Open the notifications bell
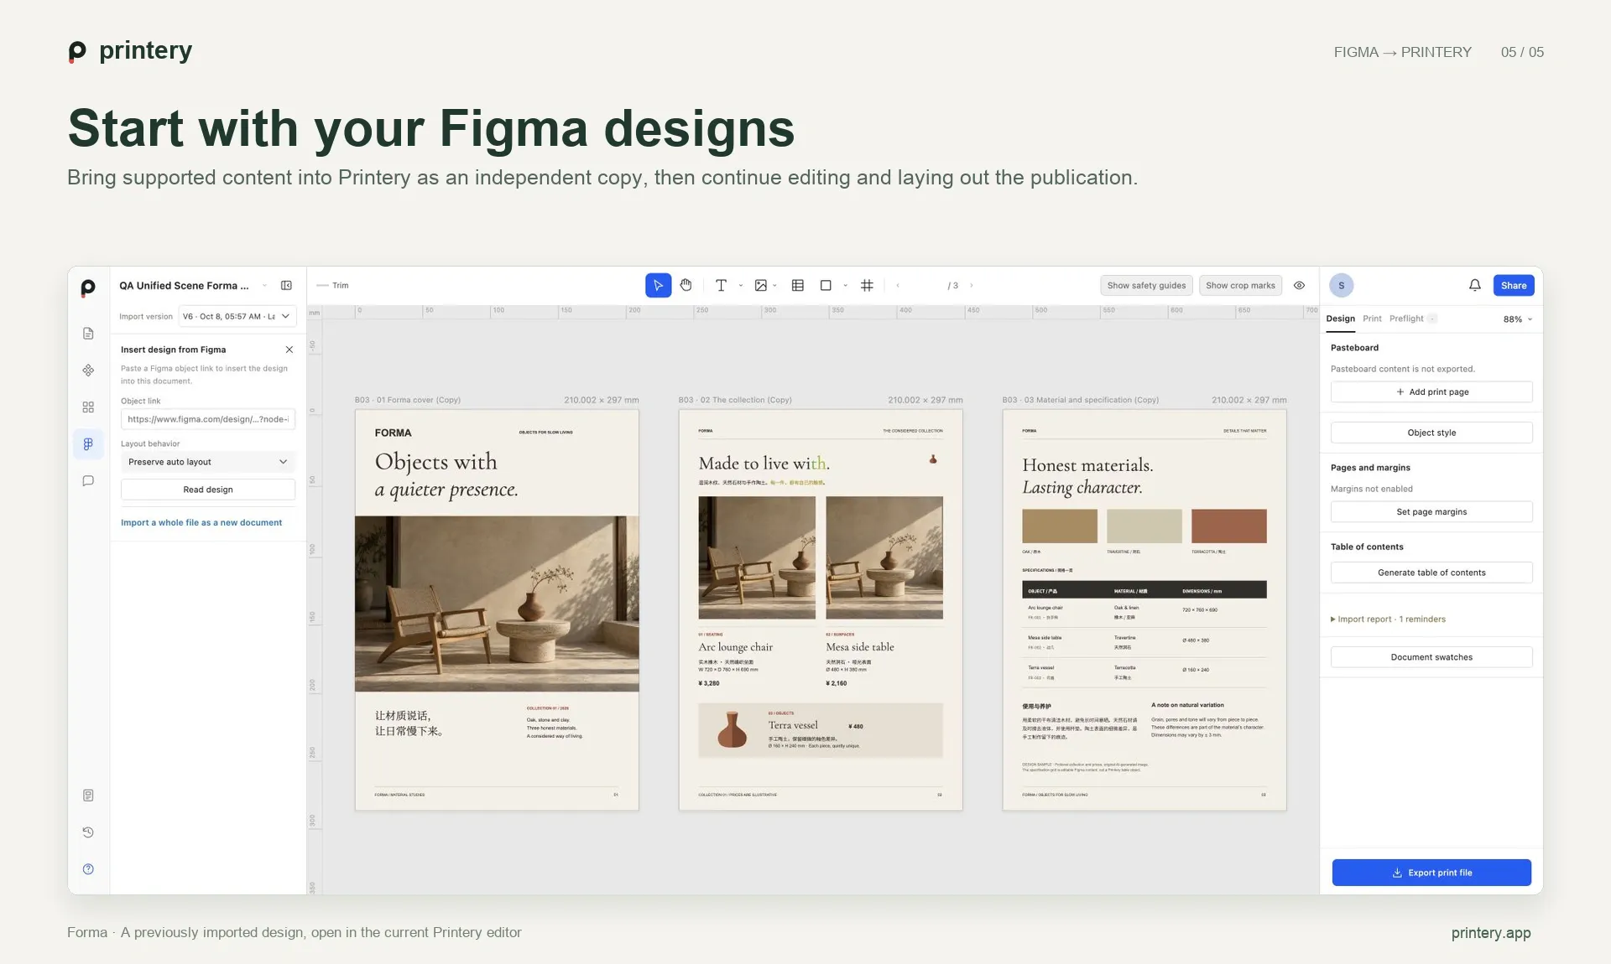The height and width of the screenshot is (964, 1611). point(1475,286)
